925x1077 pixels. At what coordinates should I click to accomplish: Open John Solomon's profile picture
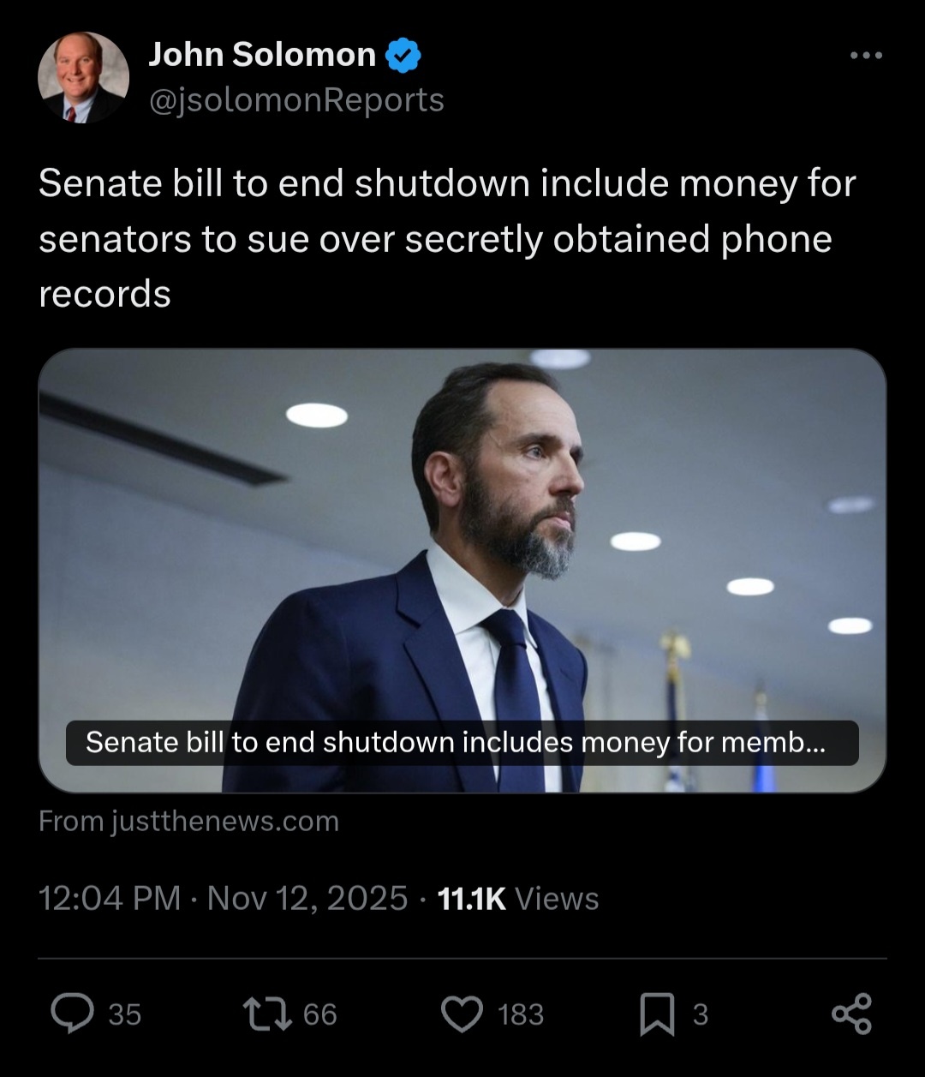tap(83, 78)
